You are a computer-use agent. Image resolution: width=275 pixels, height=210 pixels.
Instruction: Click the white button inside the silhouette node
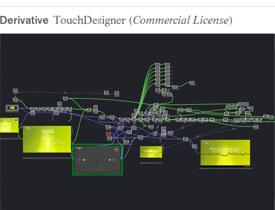[x=48, y=131]
